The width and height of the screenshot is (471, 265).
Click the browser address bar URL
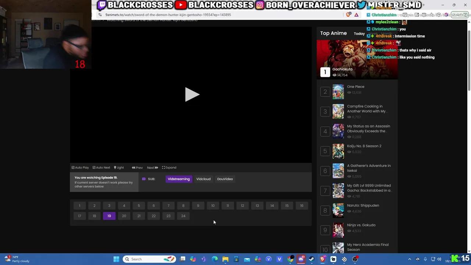(x=168, y=15)
